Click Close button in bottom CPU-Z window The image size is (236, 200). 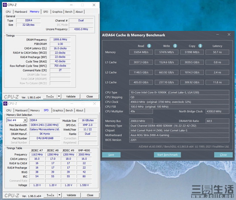(90, 195)
